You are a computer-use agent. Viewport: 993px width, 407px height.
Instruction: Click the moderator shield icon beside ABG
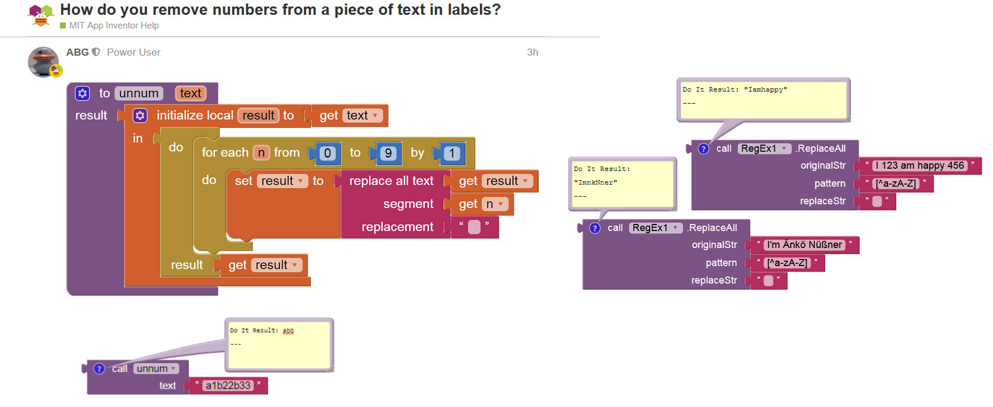(96, 52)
